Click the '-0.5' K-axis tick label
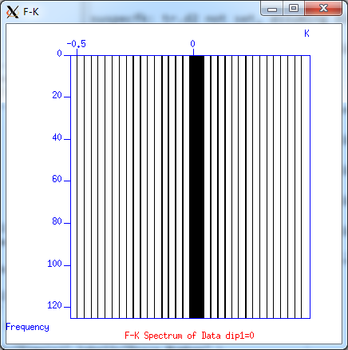Image resolution: width=348 pixels, height=350 pixels. point(76,44)
